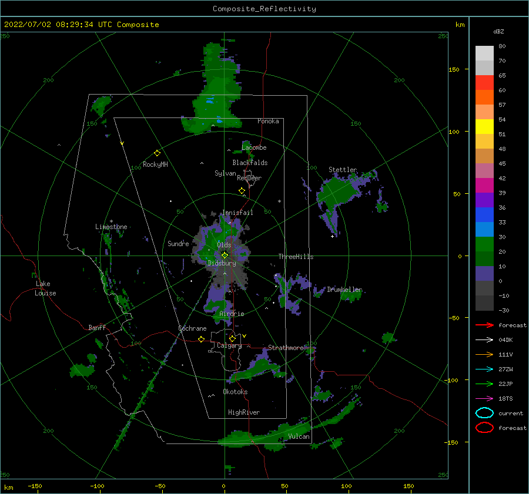Image resolution: width=529 pixels, height=494 pixels.
Task: Click the 27ZW legend label
Action: (x=505, y=369)
